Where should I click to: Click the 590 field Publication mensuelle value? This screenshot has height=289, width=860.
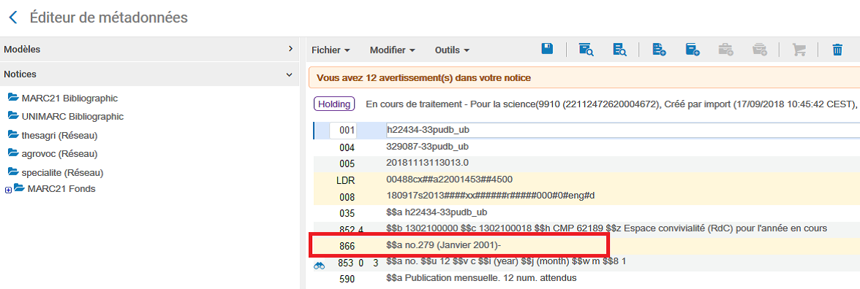[x=481, y=278]
